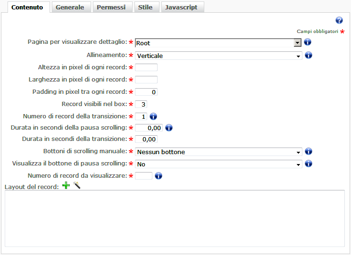Show info for Durata della pausa scrolling

(169, 127)
